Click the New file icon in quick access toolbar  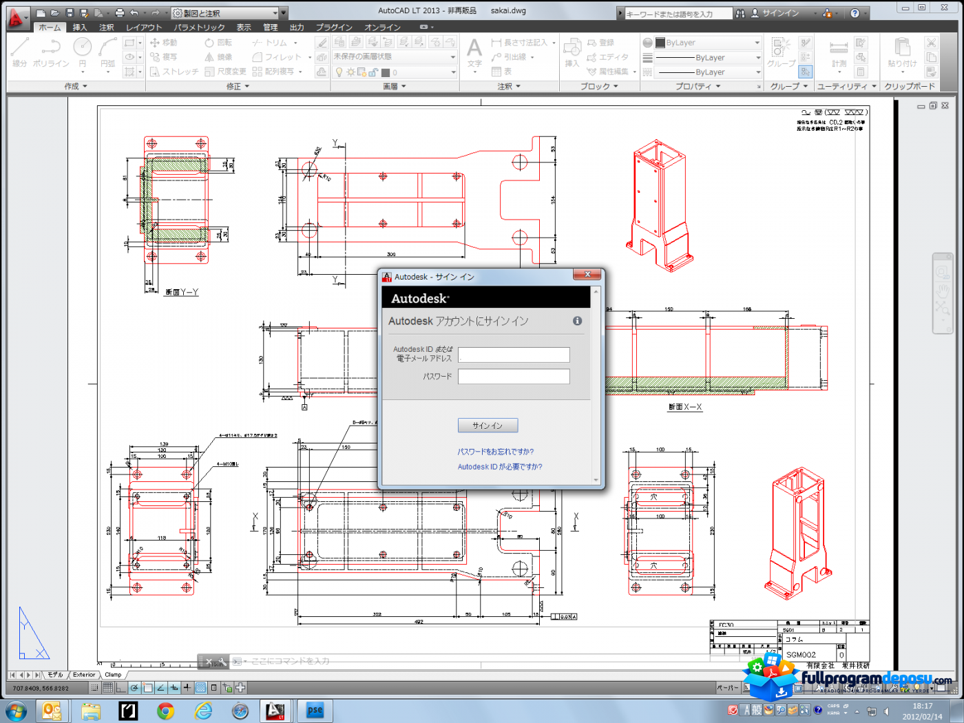tap(41, 13)
